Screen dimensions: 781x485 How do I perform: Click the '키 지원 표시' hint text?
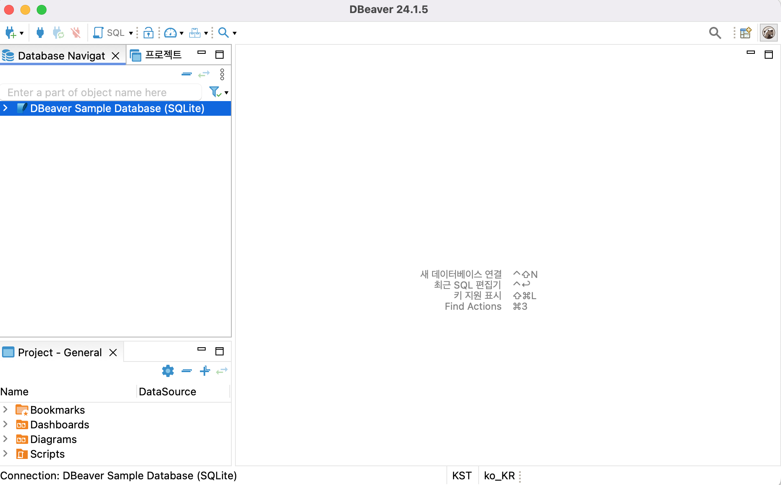tap(478, 295)
